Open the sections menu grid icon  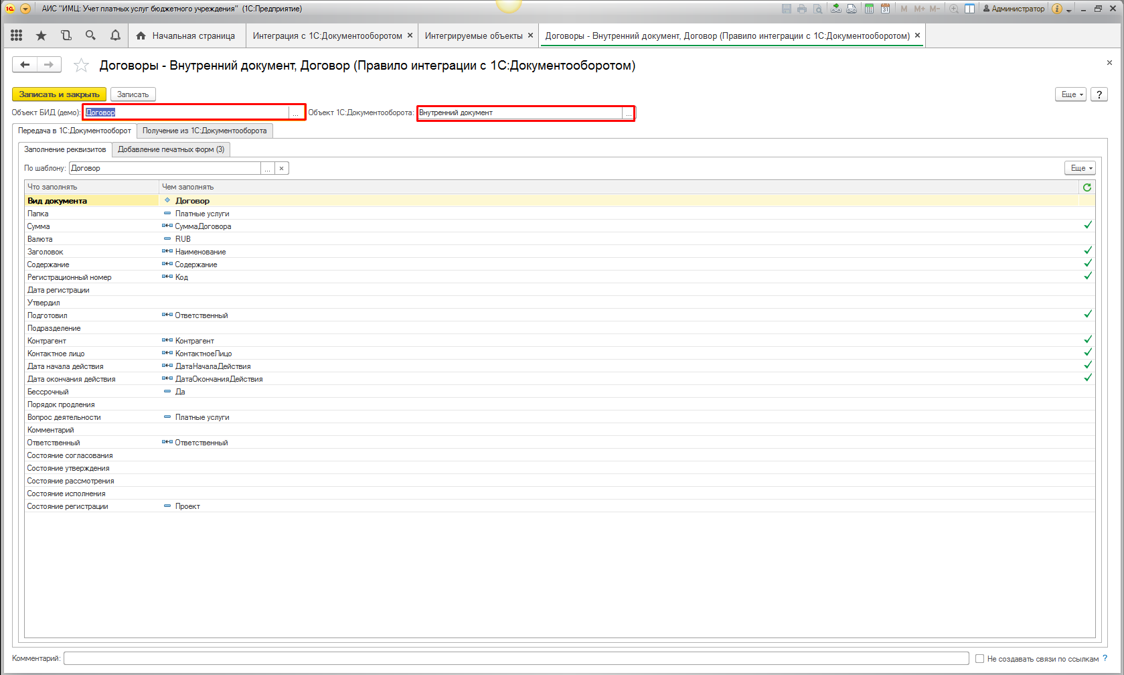click(17, 35)
